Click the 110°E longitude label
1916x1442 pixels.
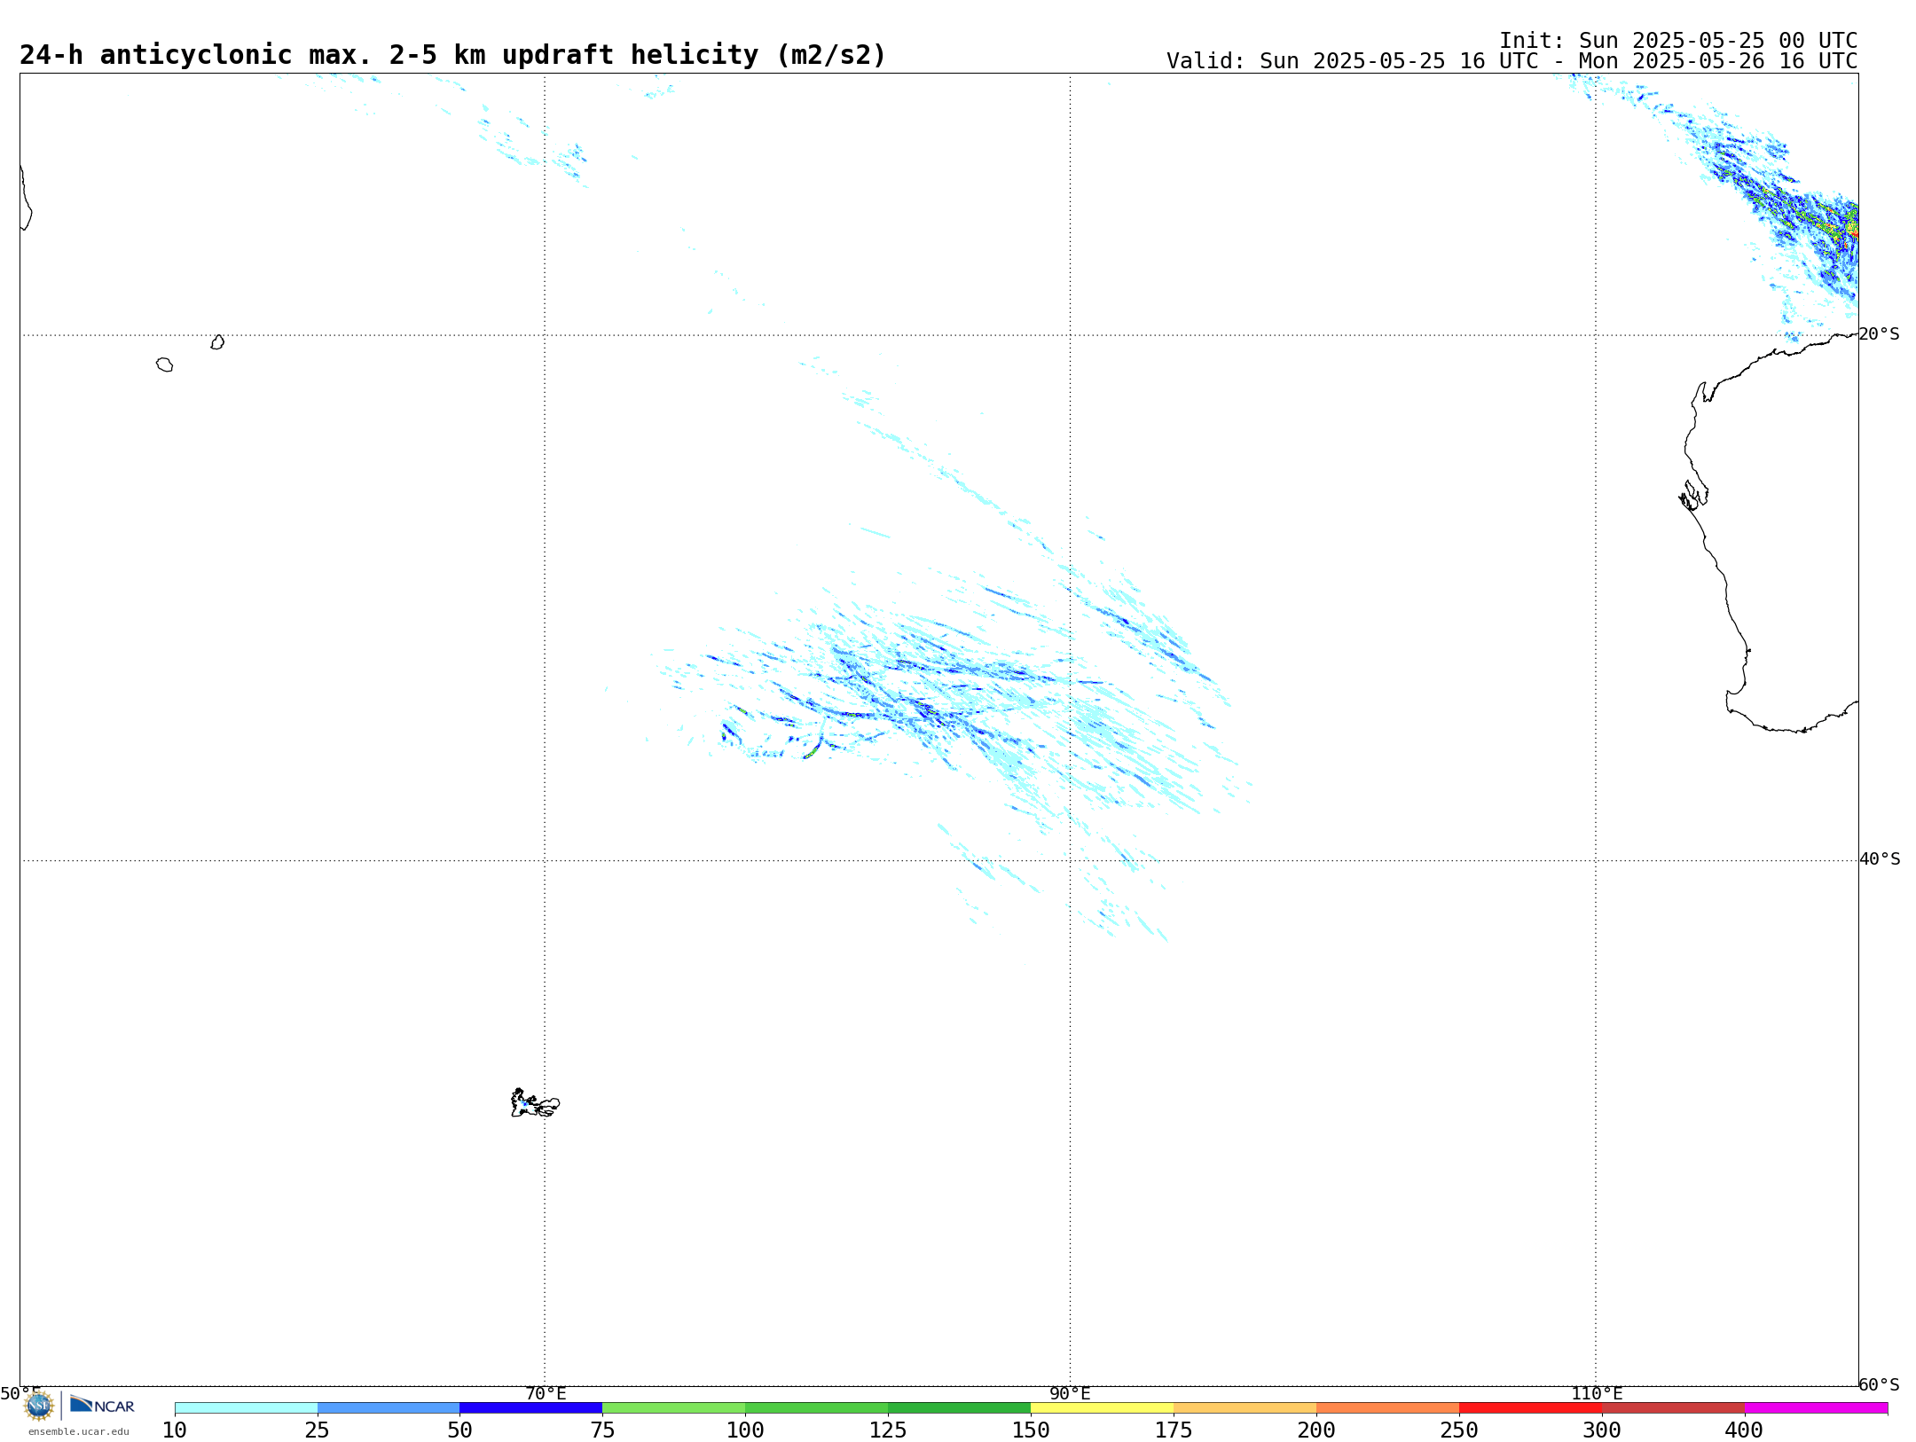(x=1597, y=1393)
